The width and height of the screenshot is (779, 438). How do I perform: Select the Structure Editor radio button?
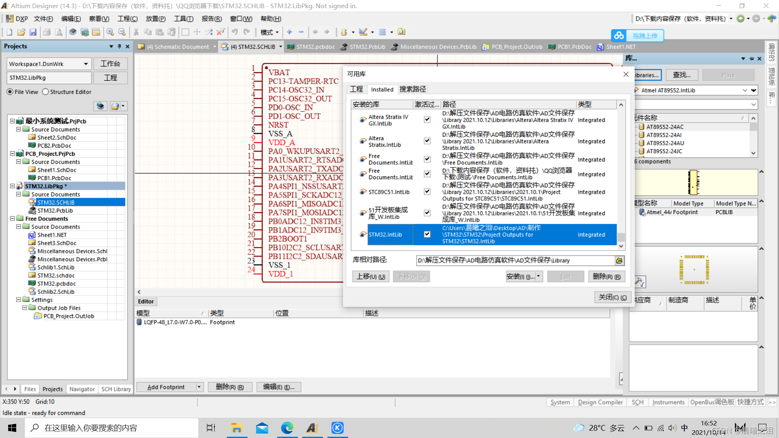(45, 92)
